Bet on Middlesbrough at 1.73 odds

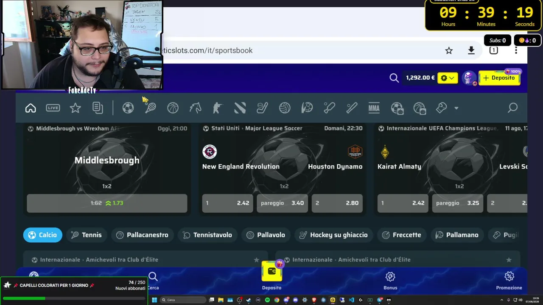(x=107, y=203)
